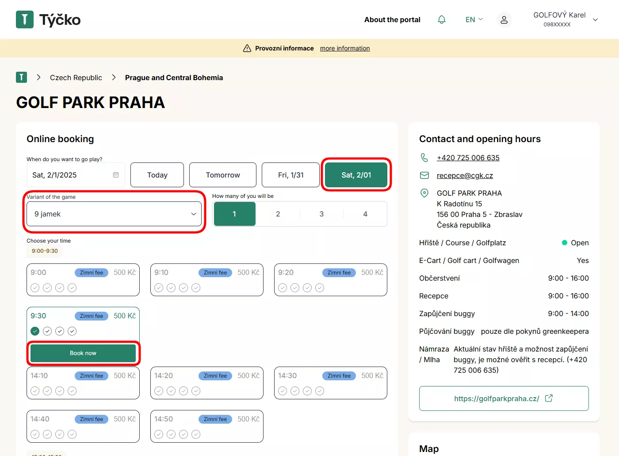619x456 pixels.
Task: Toggle first player check in 14:50 slot
Action: (159, 434)
